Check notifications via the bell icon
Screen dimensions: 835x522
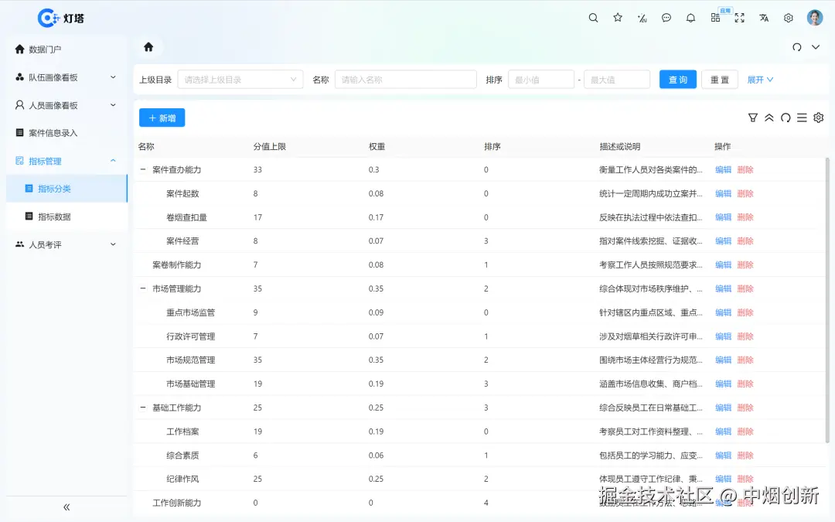coord(690,17)
